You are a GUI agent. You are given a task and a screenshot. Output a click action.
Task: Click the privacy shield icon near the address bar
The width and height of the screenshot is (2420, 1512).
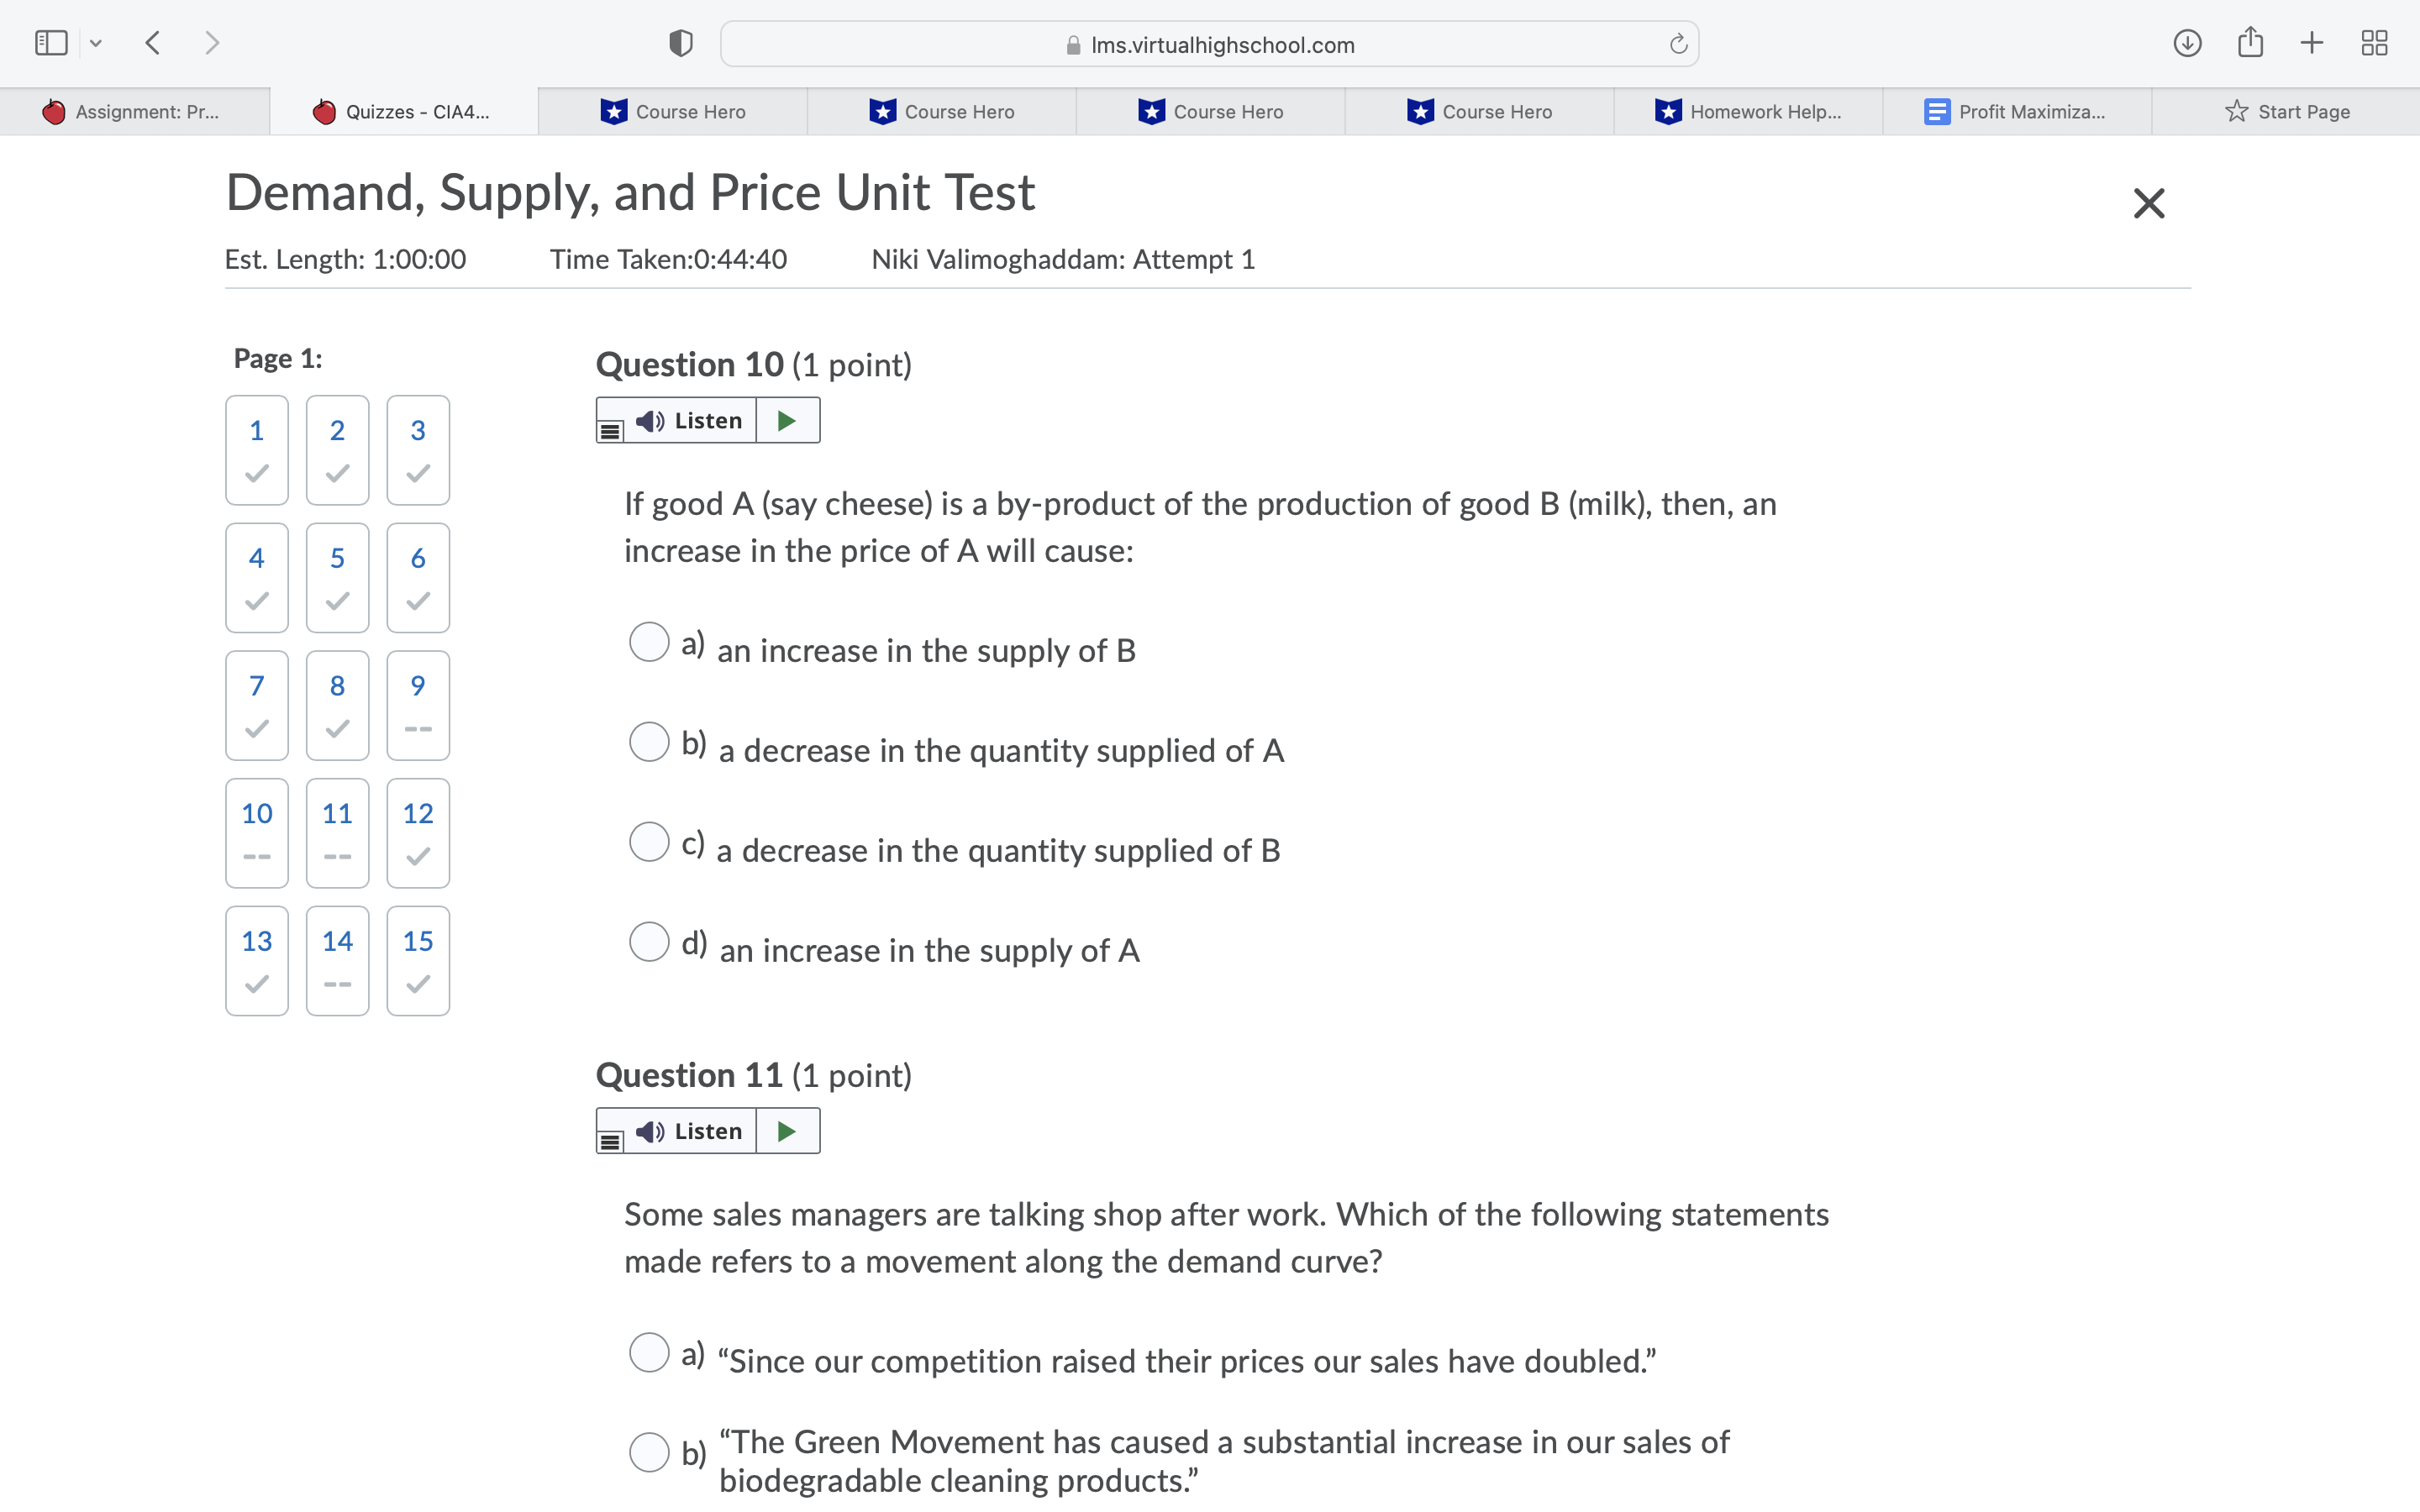(679, 42)
